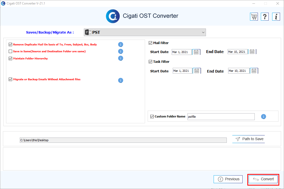The width and height of the screenshot is (284, 189).
Task: Edit the Custom Folder Name pstfile field
Action: [x=221, y=117]
